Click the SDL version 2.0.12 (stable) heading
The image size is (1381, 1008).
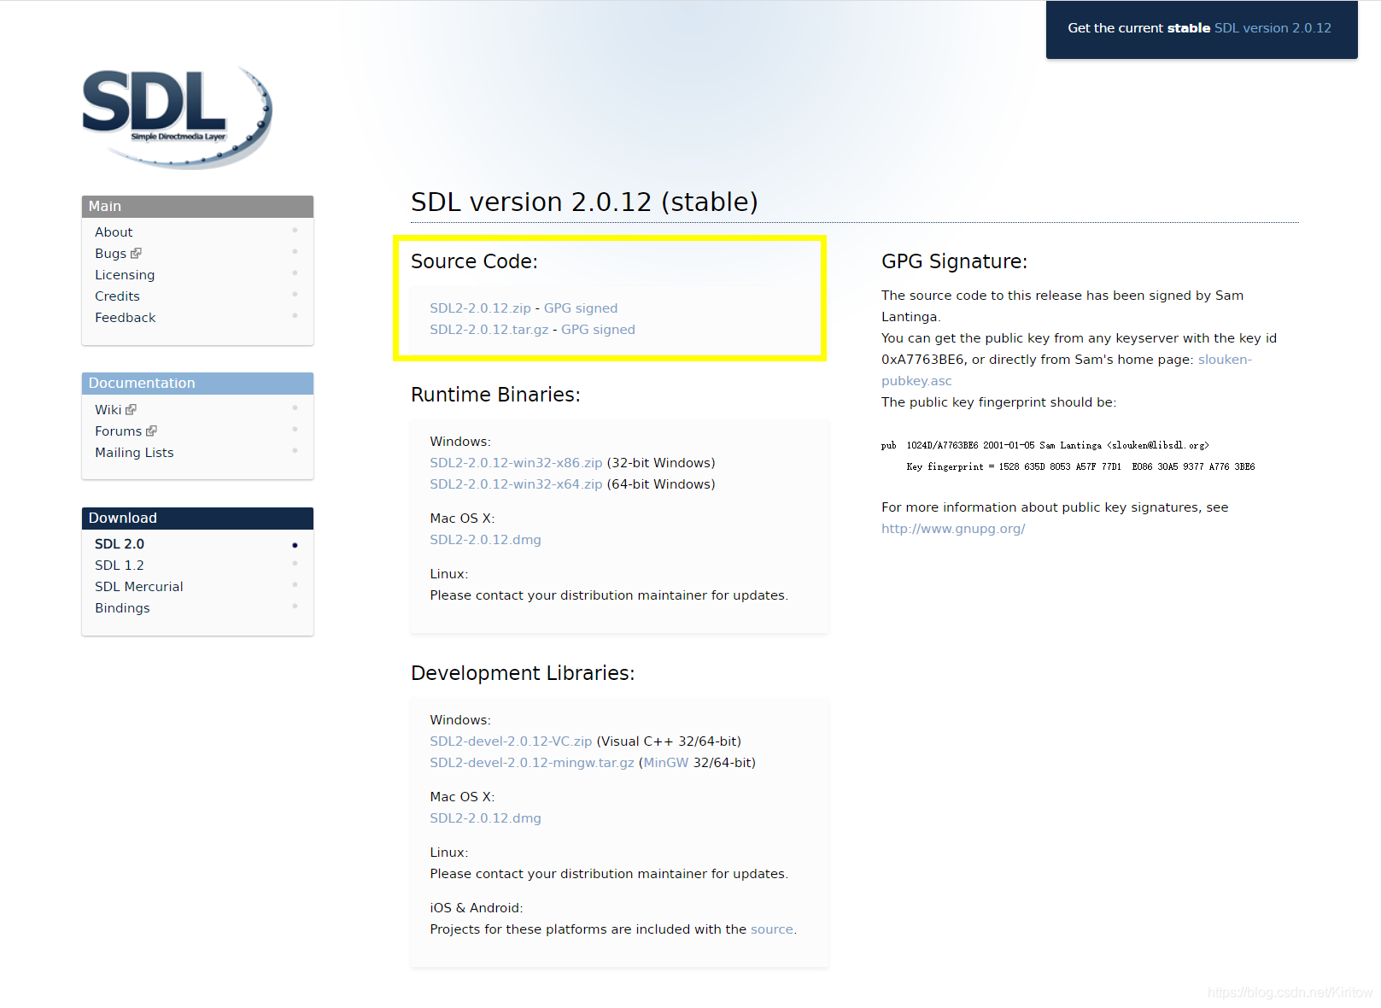pyautogui.click(x=584, y=202)
